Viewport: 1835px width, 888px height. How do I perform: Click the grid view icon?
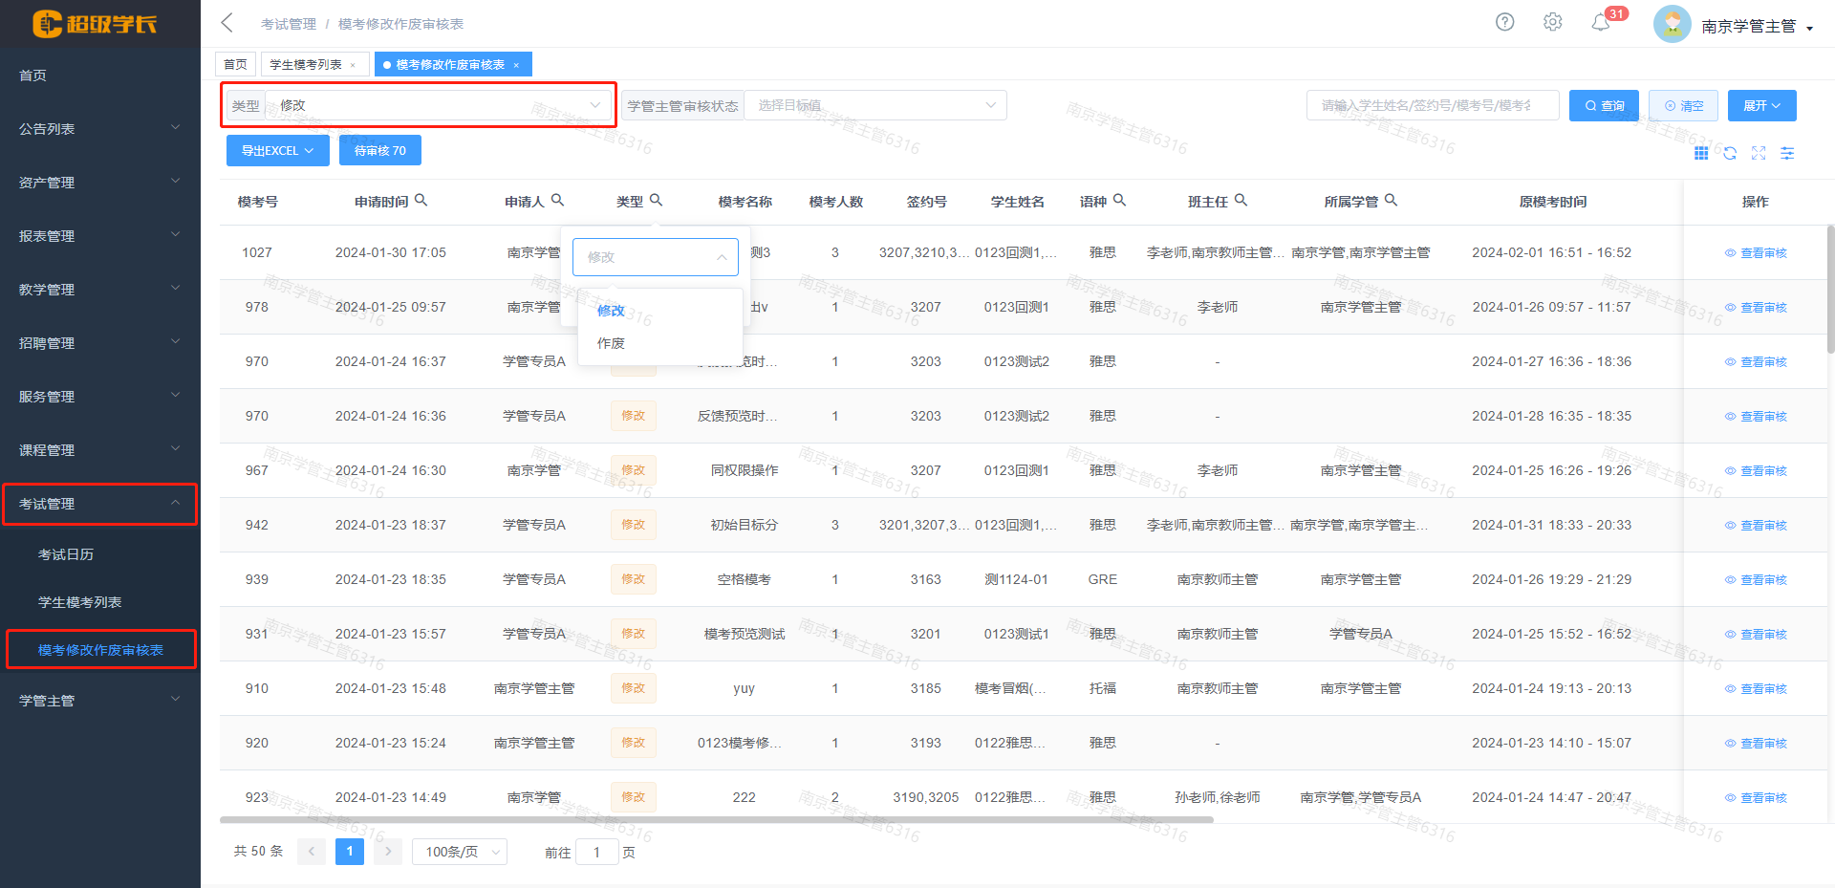coord(1701,153)
